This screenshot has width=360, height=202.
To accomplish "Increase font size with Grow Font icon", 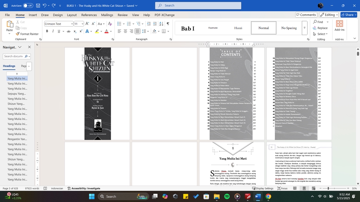I will tap(87, 24).
